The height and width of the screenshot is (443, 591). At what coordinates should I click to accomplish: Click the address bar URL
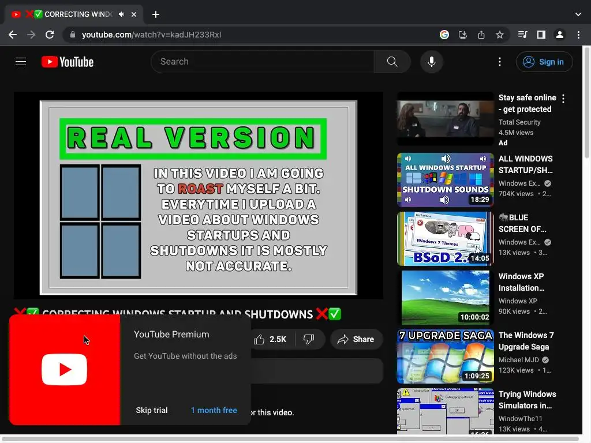click(152, 35)
